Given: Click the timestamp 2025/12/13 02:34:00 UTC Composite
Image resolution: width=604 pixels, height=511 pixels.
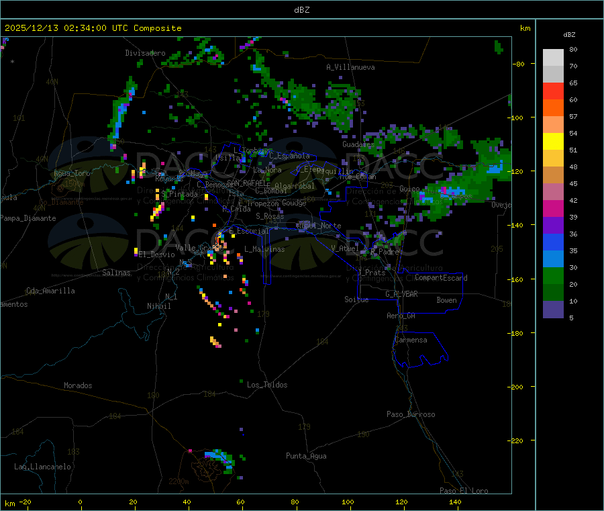Looking at the screenshot, I should coord(93,28).
